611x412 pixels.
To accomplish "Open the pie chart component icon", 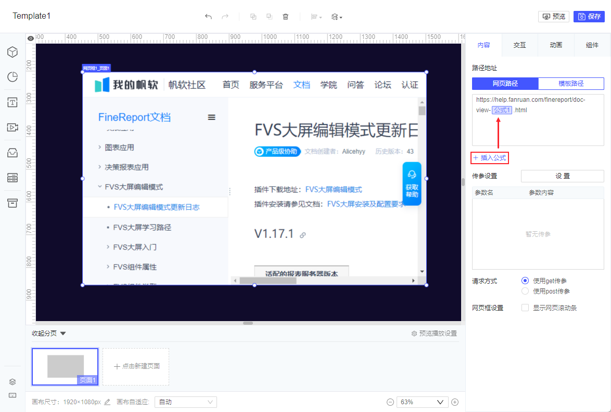I will pyautogui.click(x=12, y=77).
